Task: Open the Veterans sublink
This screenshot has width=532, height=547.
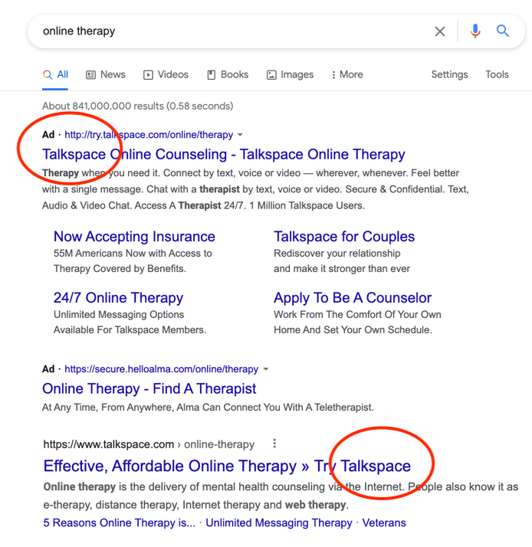Action: click(x=384, y=522)
